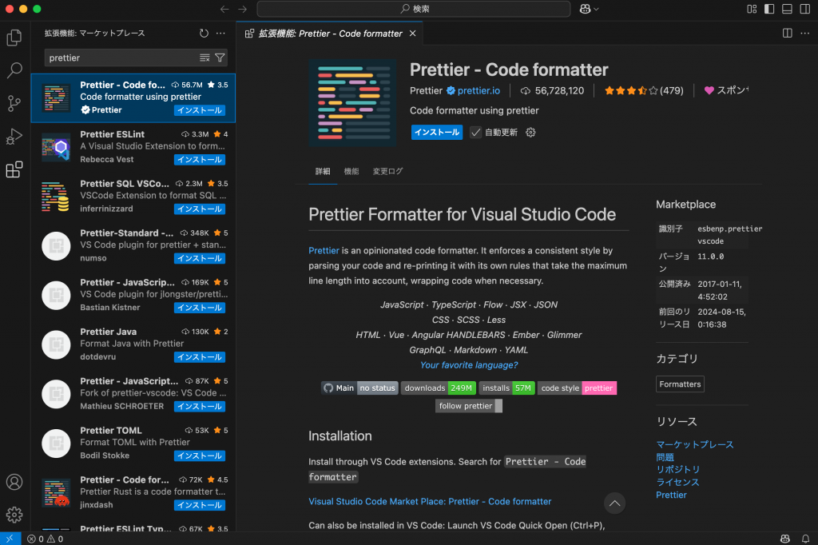
Task: Select the Prettier Java list entry
Action: click(x=133, y=344)
